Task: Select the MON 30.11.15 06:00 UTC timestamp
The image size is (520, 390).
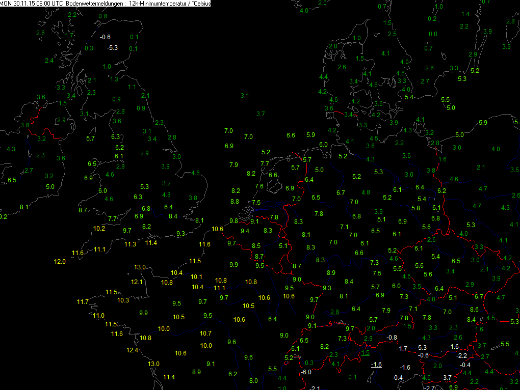Action: [x=32, y=3]
